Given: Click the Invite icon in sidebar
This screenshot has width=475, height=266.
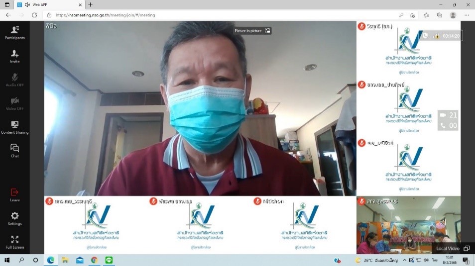Looking at the screenshot, I should coord(14,56).
